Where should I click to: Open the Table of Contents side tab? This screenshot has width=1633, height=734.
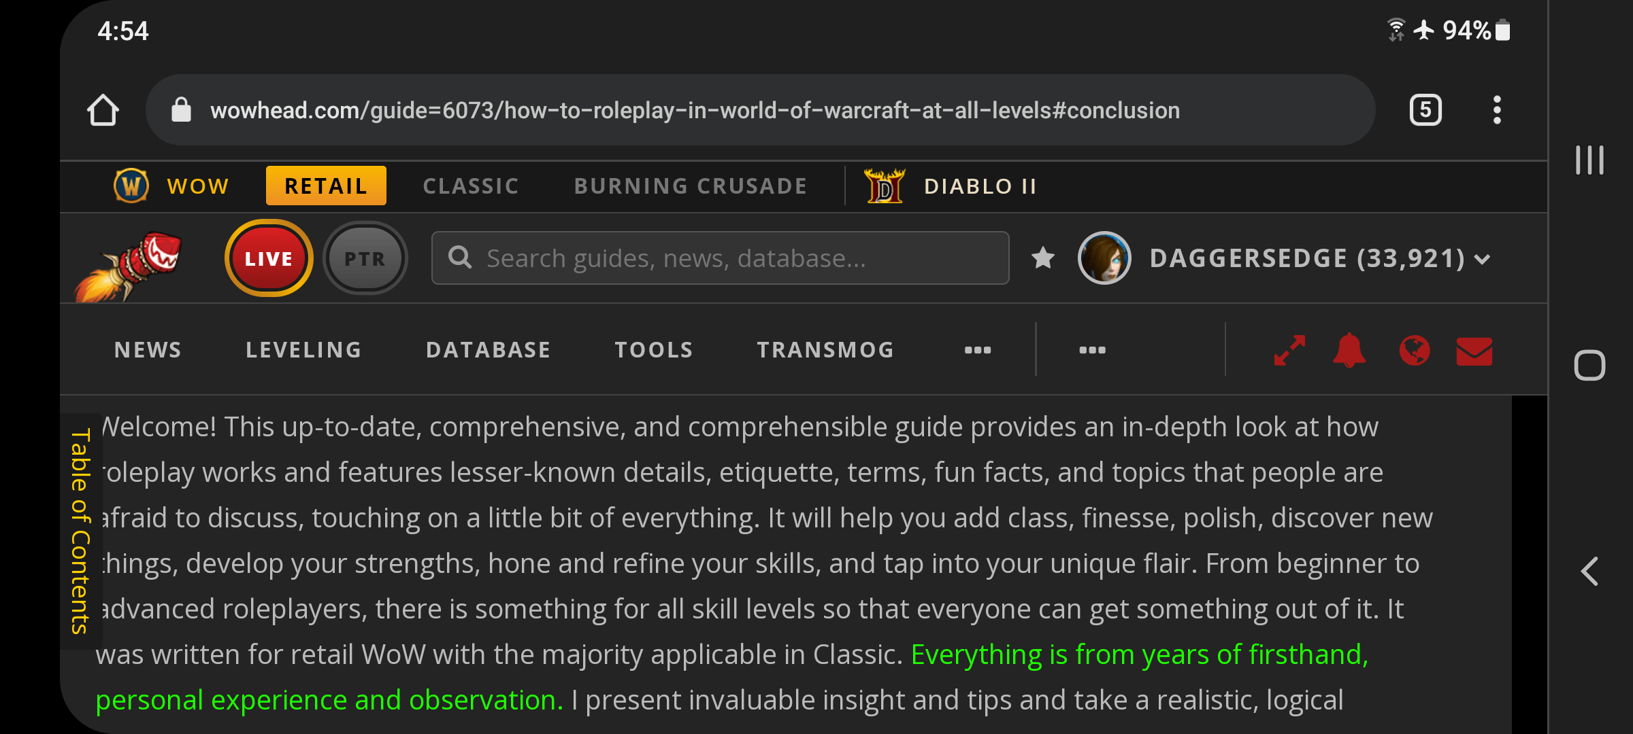(x=80, y=531)
